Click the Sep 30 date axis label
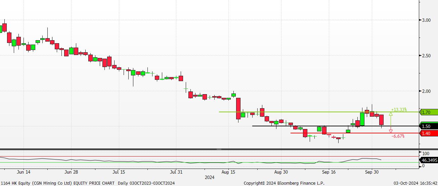 click(372, 172)
